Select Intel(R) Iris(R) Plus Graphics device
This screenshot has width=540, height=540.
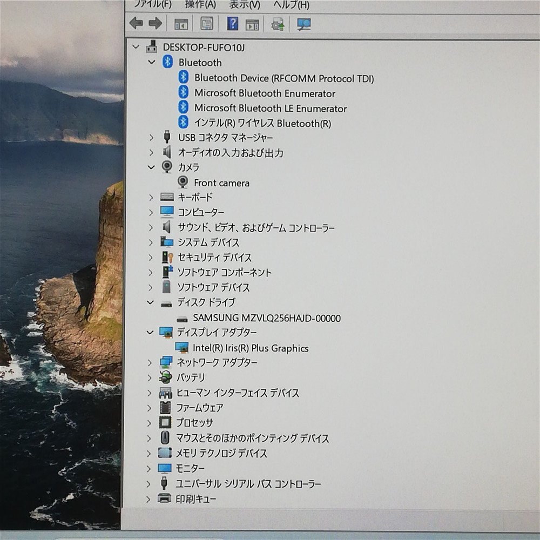[251, 348]
